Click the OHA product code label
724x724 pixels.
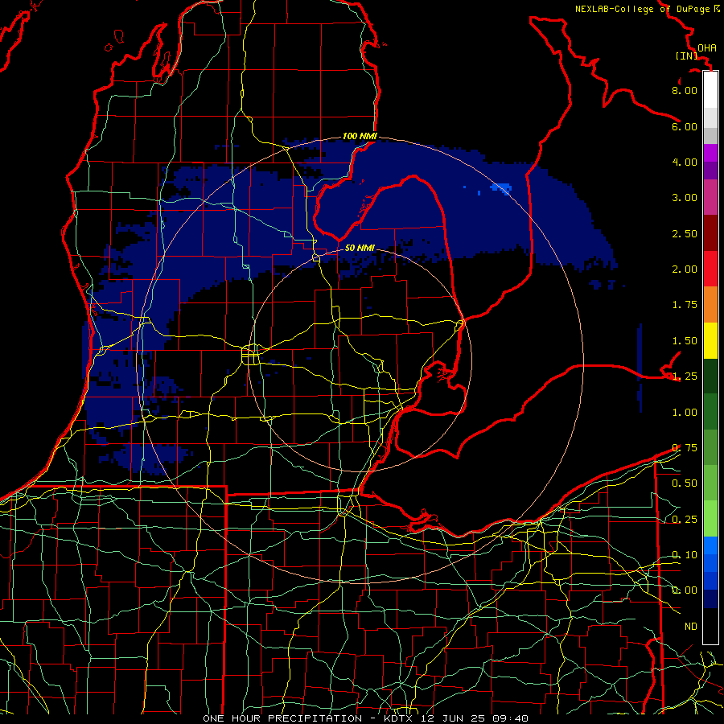(x=707, y=48)
